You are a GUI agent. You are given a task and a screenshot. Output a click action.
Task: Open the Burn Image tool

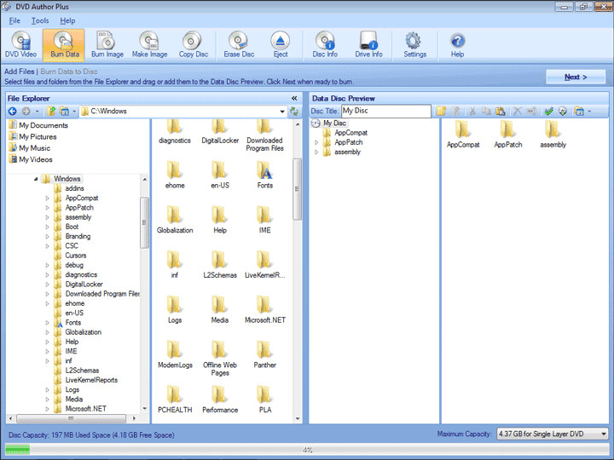coord(107,45)
